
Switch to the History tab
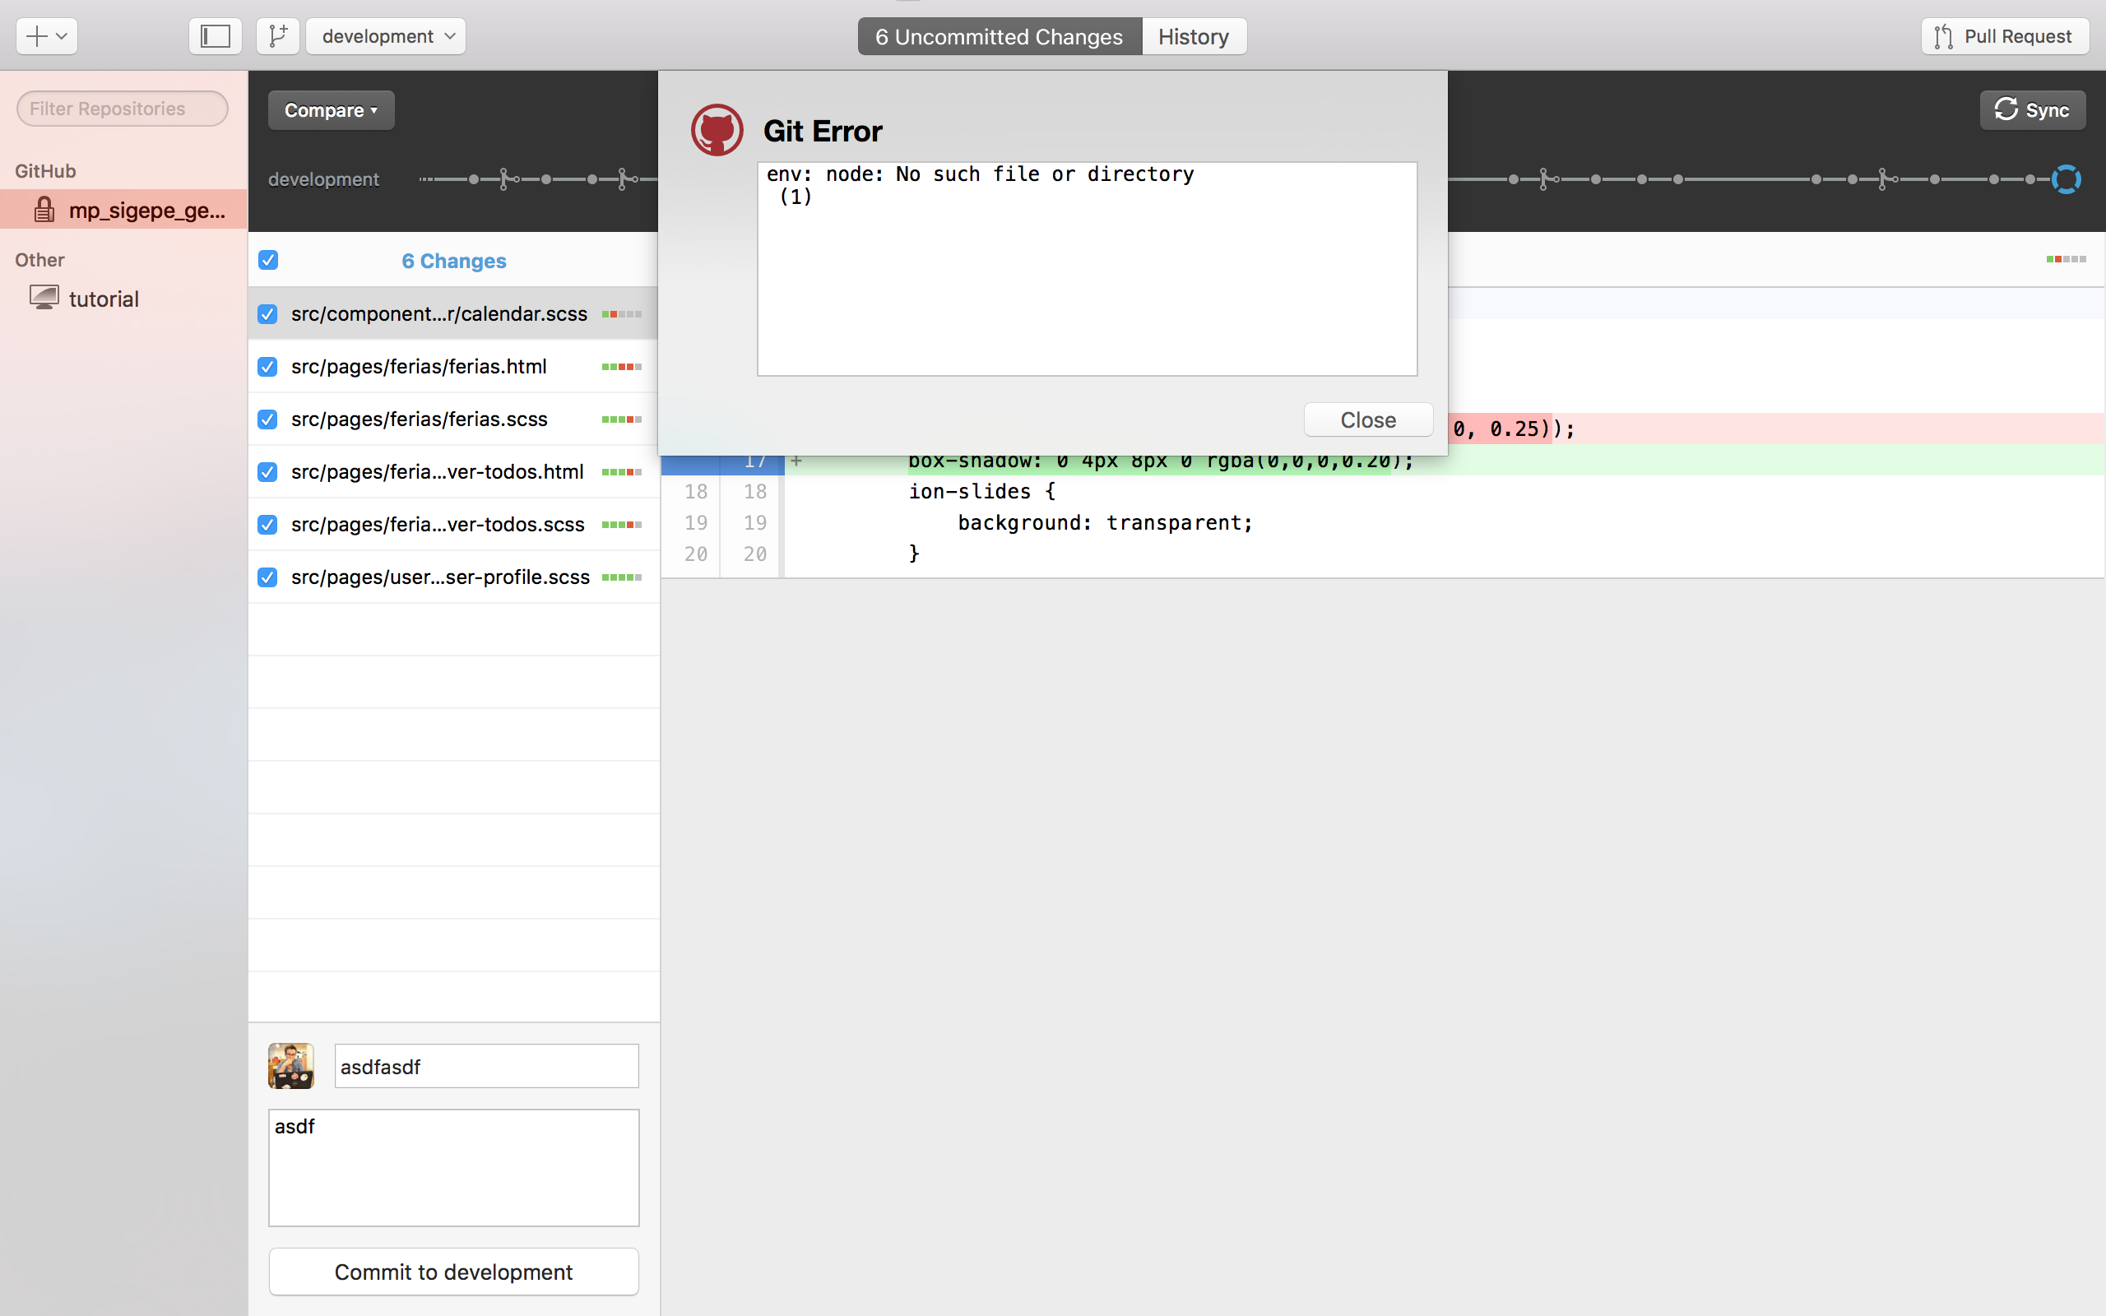click(1193, 36)
